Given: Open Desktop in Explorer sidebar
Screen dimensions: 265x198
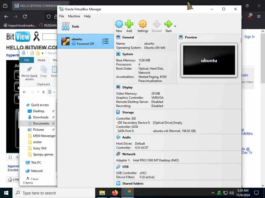Looking at the screenshot, I should 39,111.
